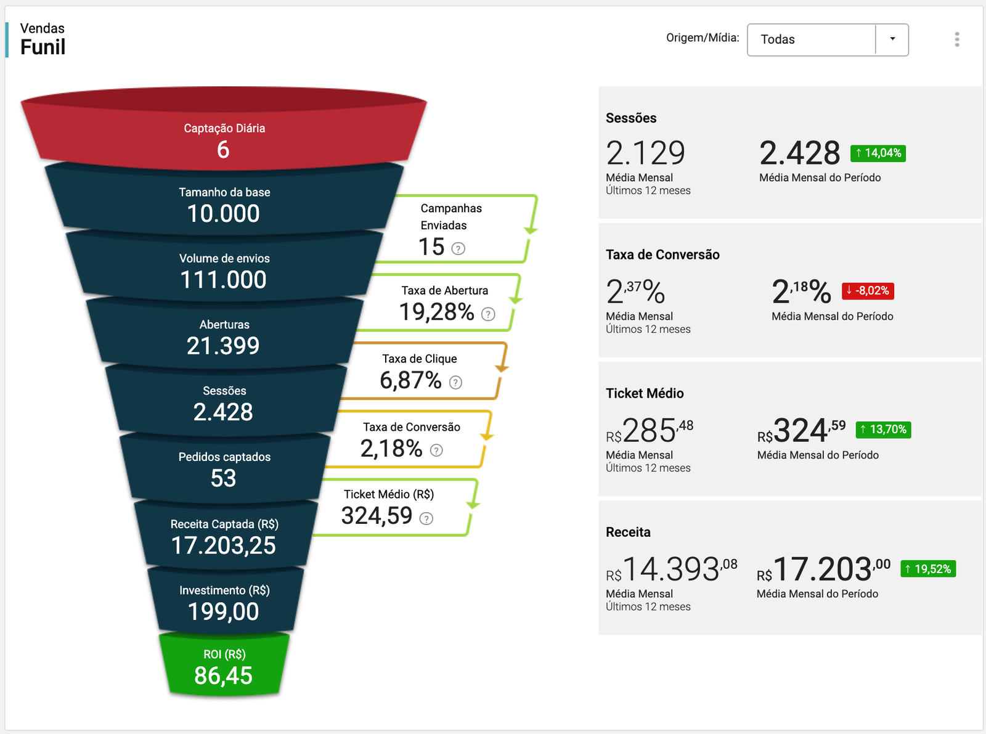Click green 13,70% badge for Ticket Médio
Image resolution: width=986 pixels, height=734 pixels.
(883, 430)
